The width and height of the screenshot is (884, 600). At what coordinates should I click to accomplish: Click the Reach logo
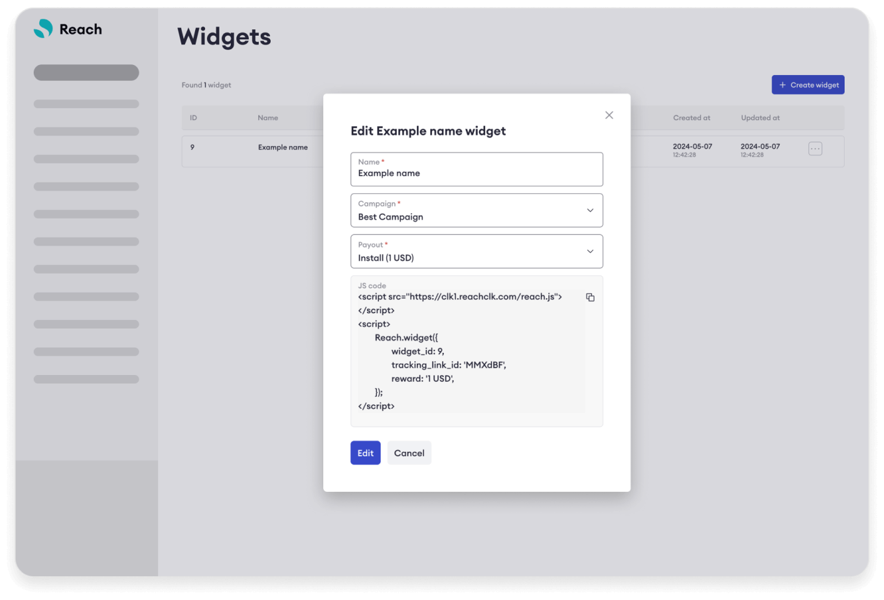click(x=68, y=29)
